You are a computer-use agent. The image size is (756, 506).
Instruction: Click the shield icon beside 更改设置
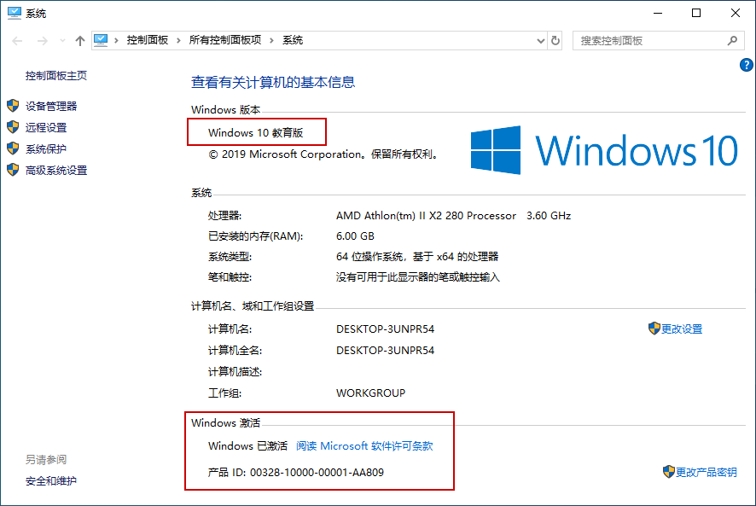[654, 329]
